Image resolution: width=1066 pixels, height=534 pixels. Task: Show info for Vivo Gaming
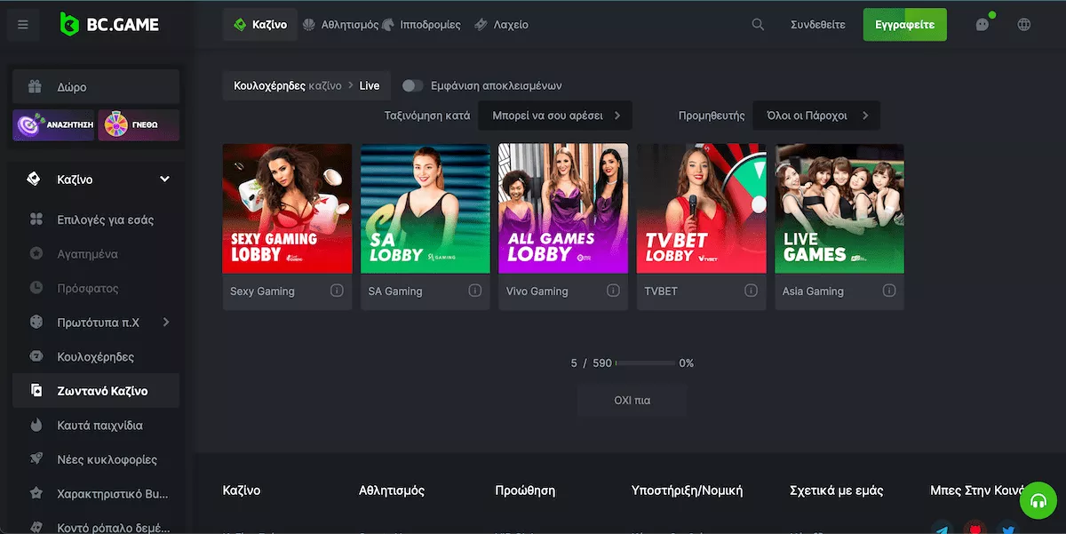[x=613, y=291]
